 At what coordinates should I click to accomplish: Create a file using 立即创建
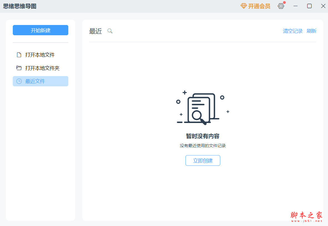tap(203, 160)
